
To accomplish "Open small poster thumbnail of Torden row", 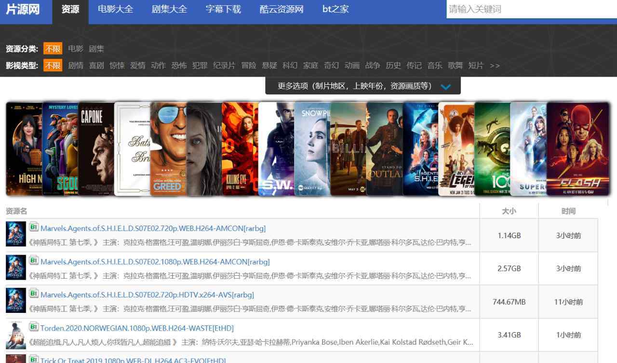I will (16, 335).
